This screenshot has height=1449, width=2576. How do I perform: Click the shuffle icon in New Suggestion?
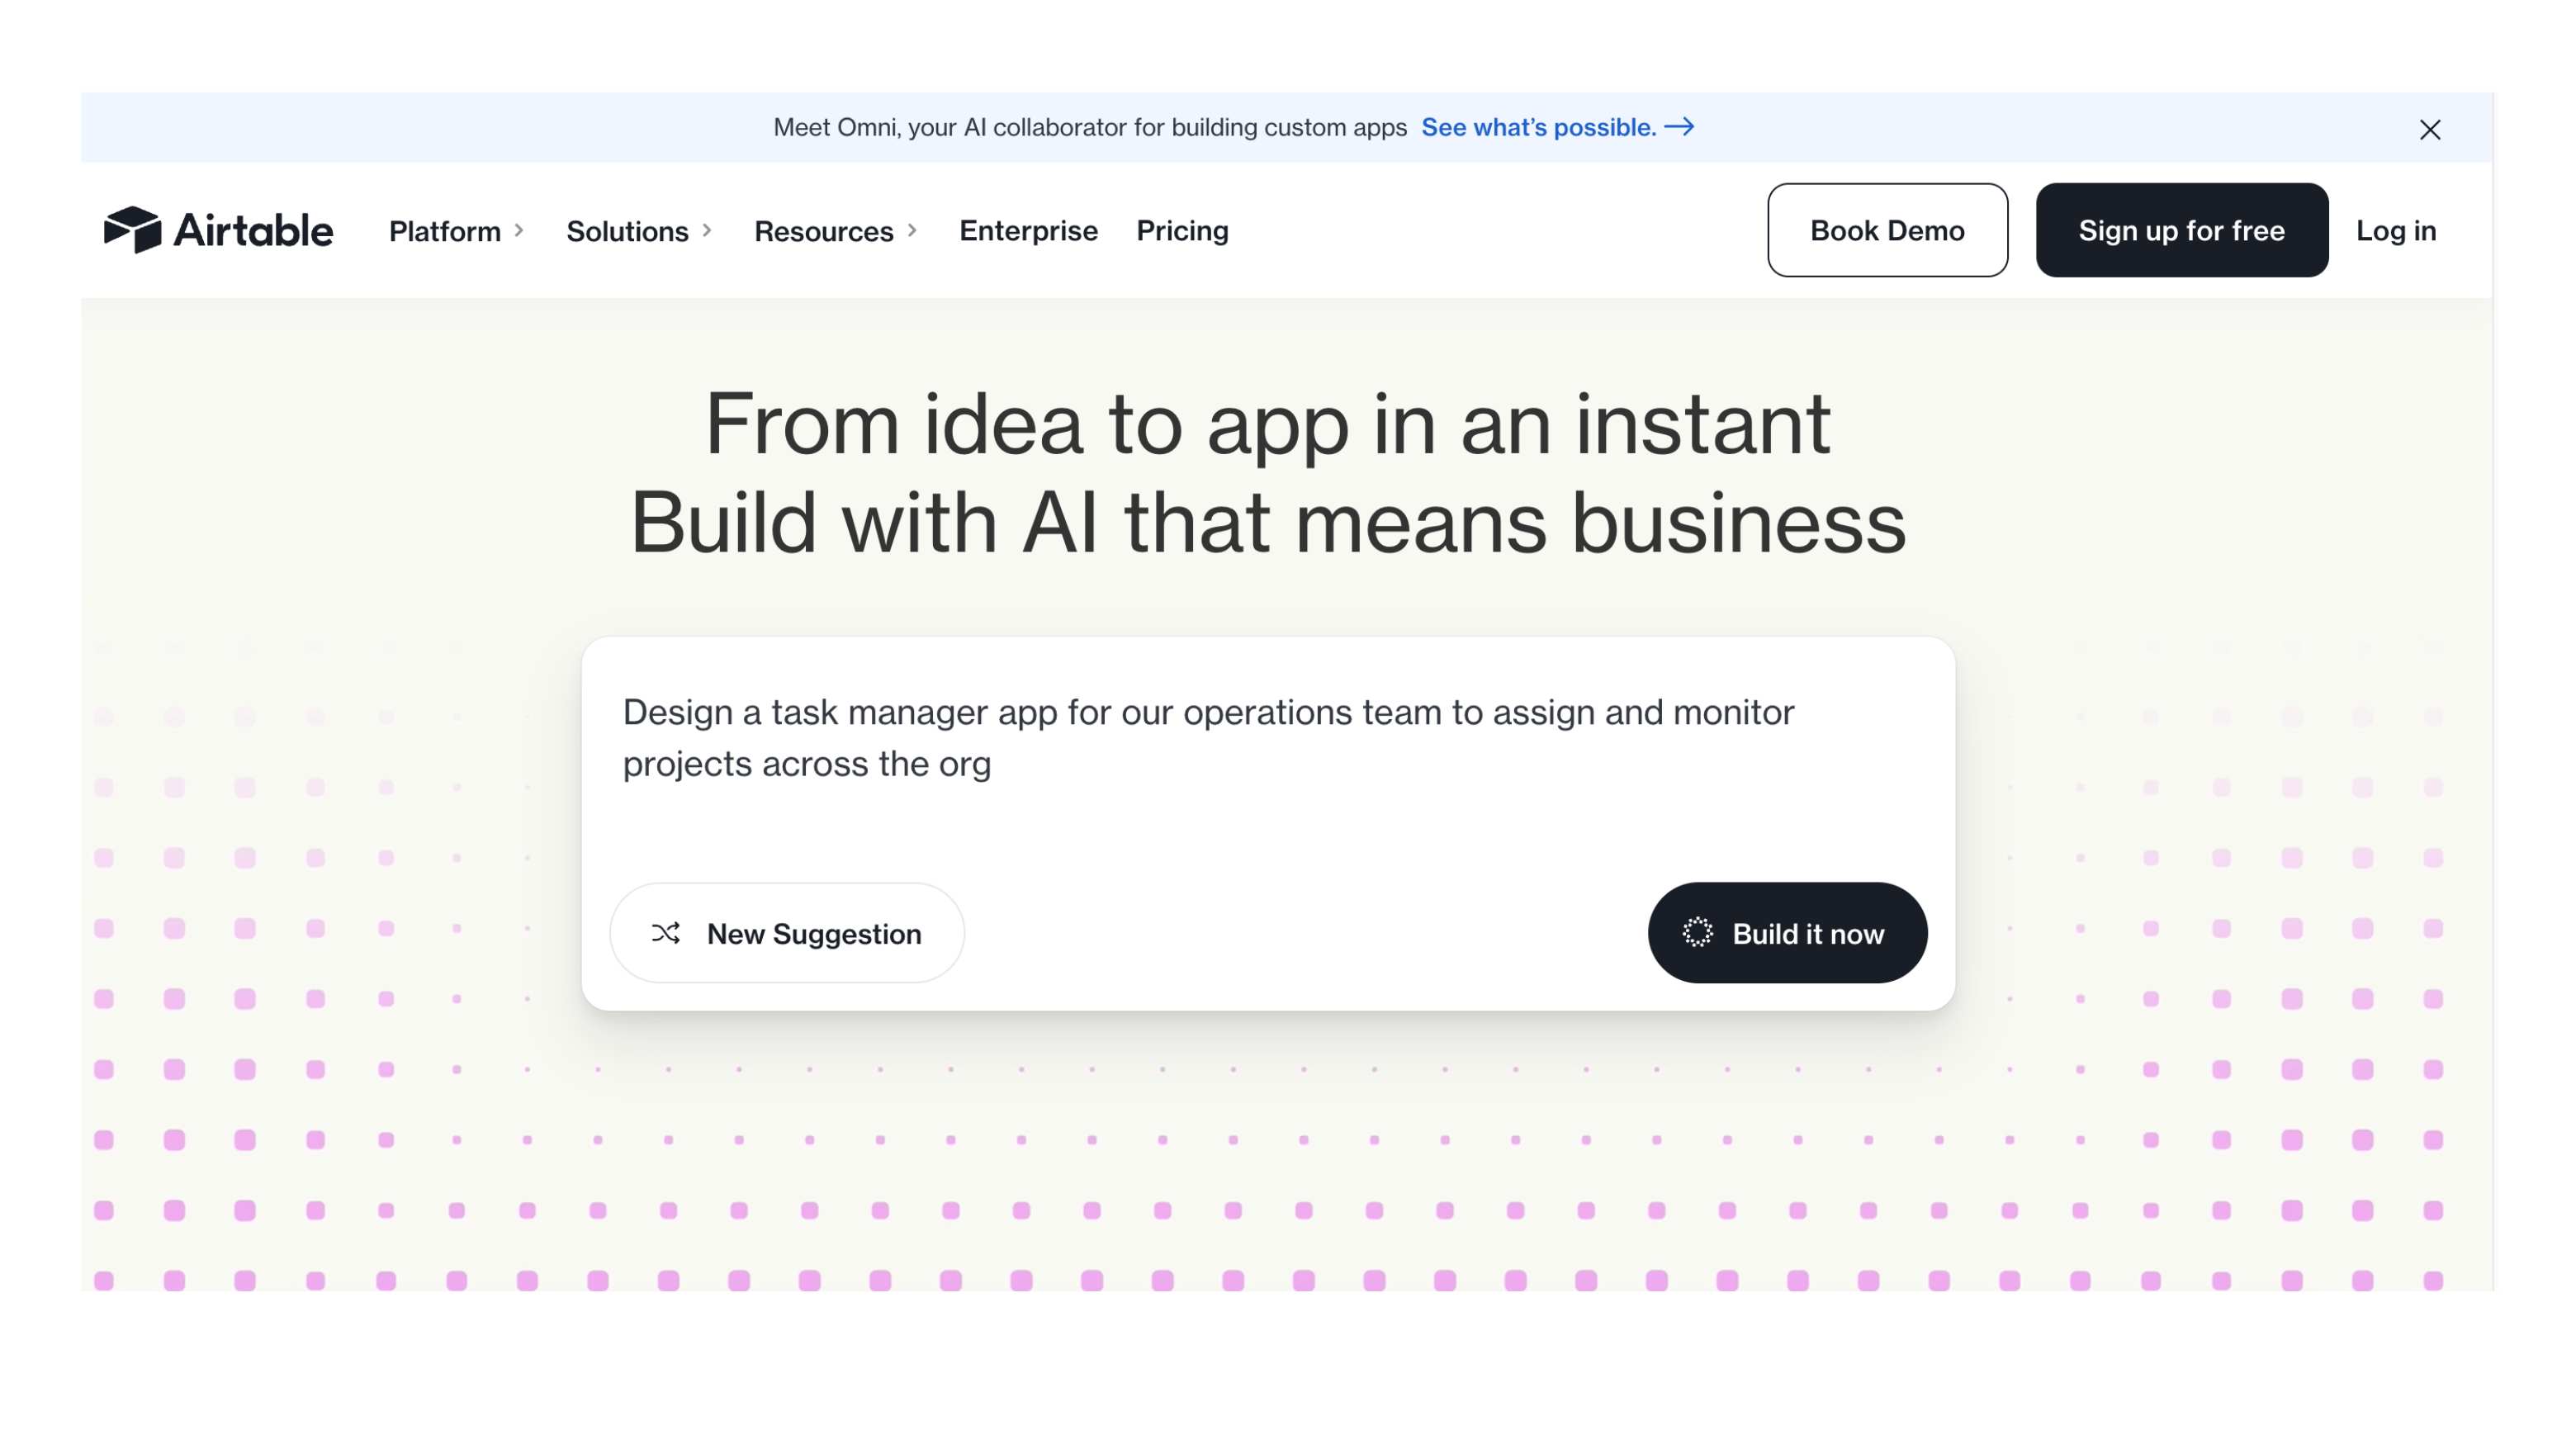click(x=666, y=933)
